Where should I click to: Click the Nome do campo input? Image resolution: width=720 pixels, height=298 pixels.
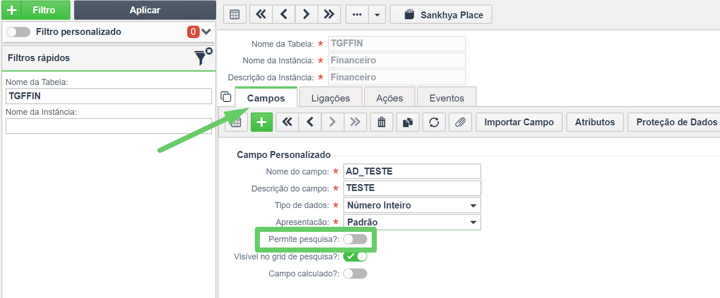412,171
